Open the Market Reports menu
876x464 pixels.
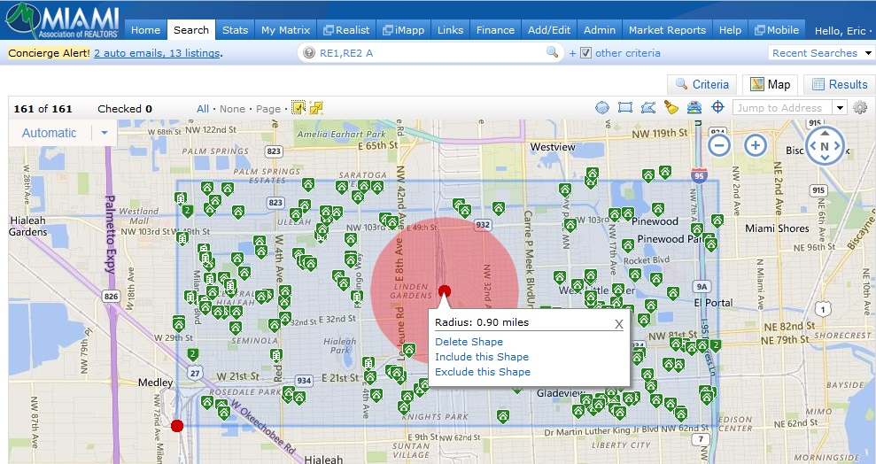tap(667, 30)
